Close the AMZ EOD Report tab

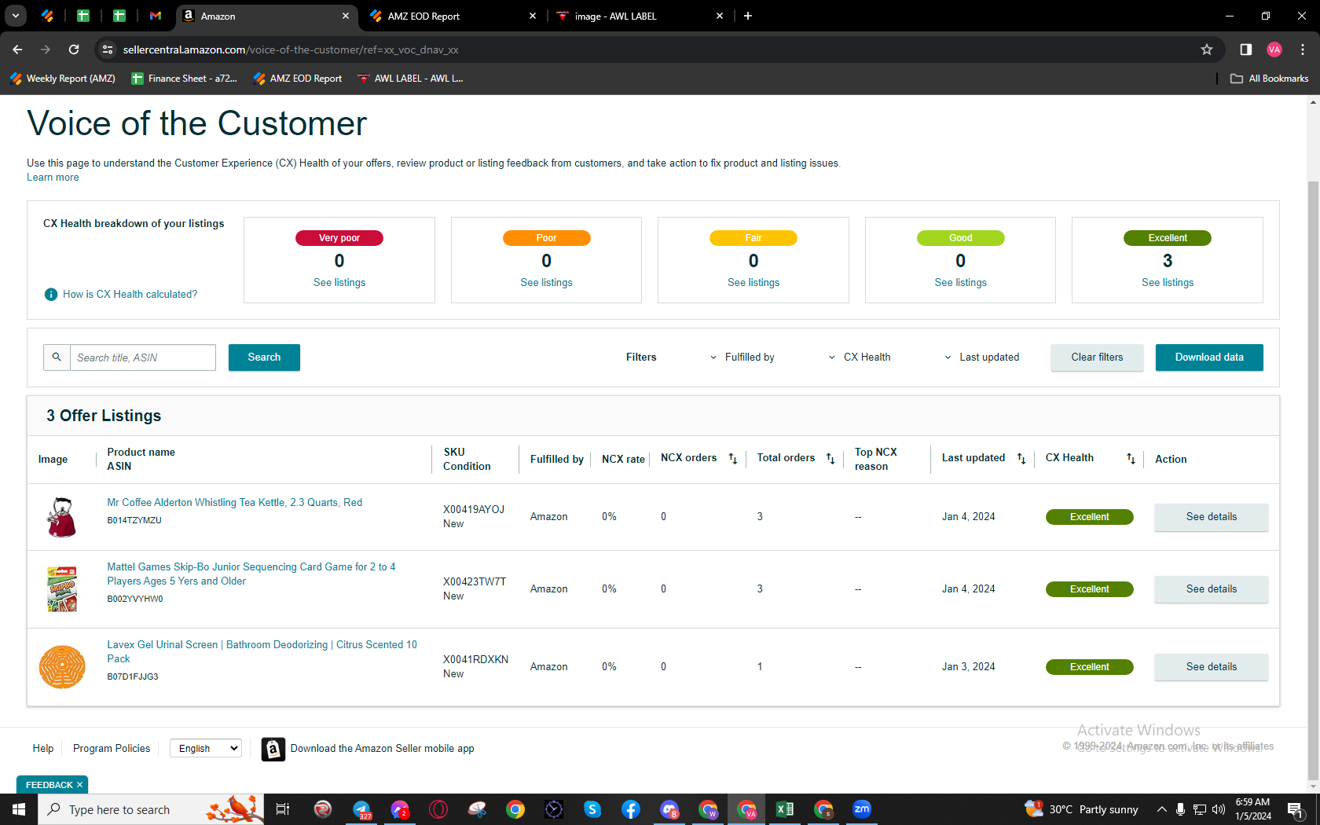[x=533, y=16]
